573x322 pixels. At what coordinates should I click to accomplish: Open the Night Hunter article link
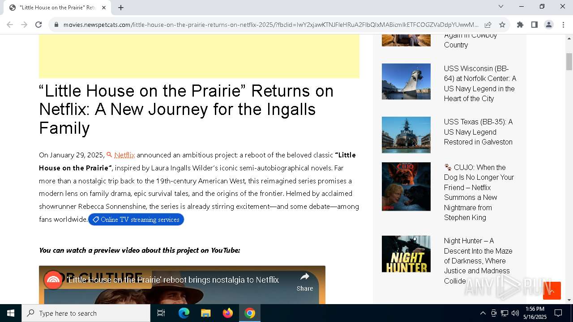478,261
